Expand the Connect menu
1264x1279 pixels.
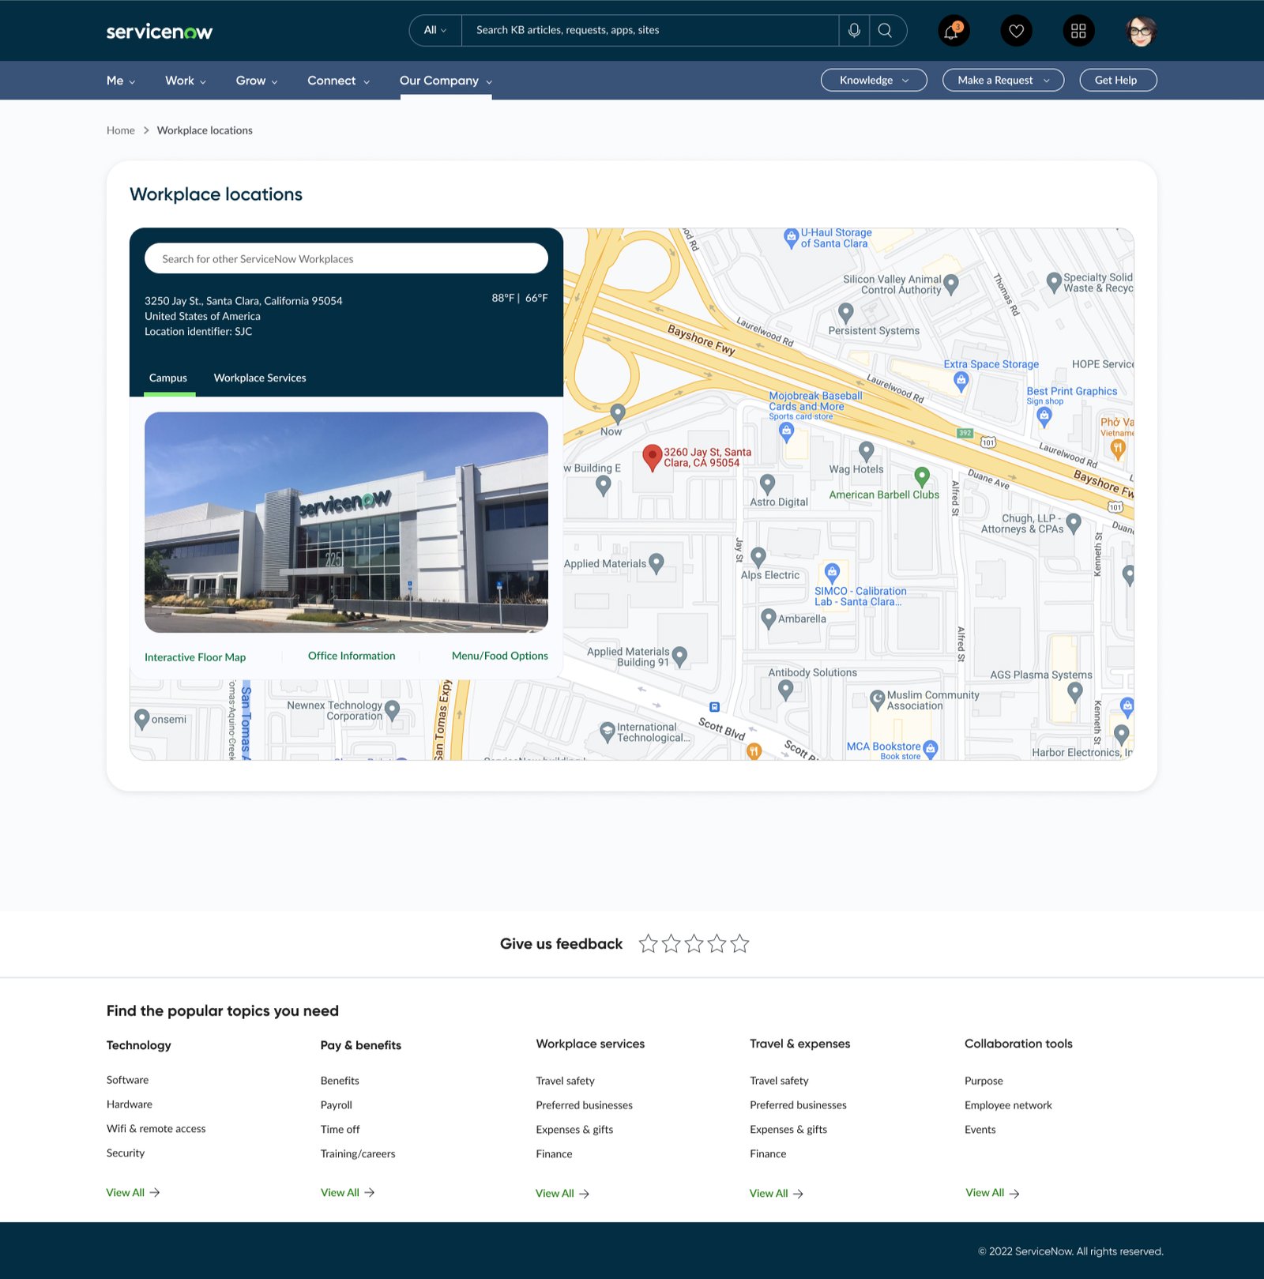pyautogui.click(x=339, y=81)
